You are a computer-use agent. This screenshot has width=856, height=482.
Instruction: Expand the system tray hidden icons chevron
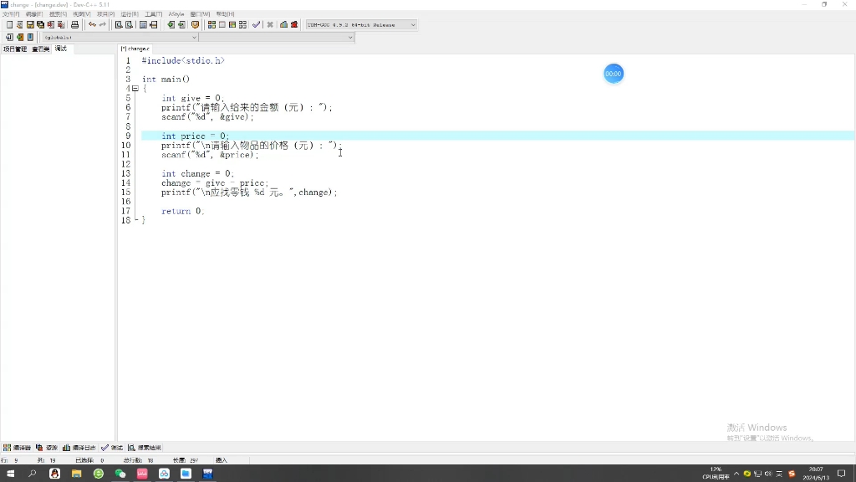point(736,474)
